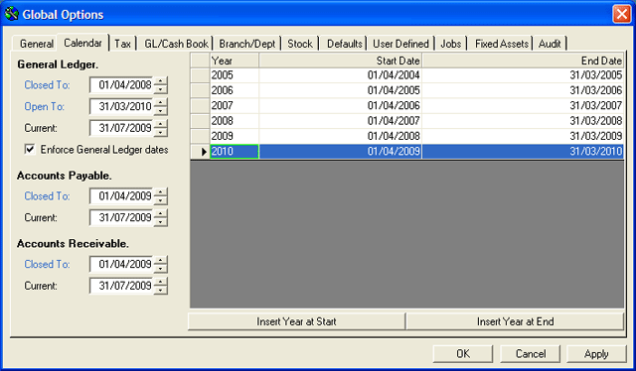Increase Accounts Payable Closed To spinner
This screenshot has width=636, height=371.
(x=161, y=192)
